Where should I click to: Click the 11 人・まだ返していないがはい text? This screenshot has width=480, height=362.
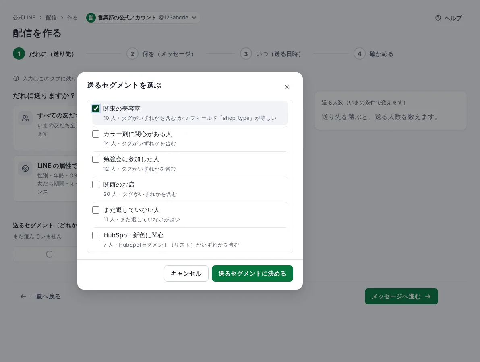[142, 220]
